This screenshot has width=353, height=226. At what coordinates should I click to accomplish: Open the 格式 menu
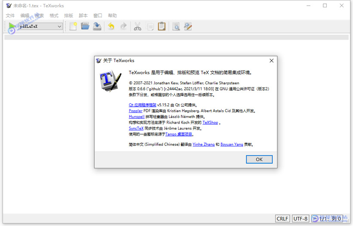pyautogui.click(x=54, y=15)
